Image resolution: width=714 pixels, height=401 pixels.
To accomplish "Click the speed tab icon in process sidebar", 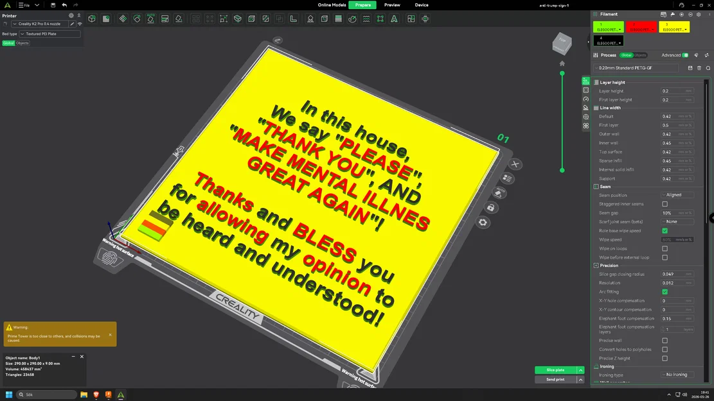I will tap(585, 99).
